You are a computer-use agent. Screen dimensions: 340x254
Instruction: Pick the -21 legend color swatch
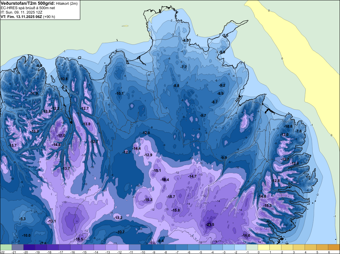pos(17,247)
